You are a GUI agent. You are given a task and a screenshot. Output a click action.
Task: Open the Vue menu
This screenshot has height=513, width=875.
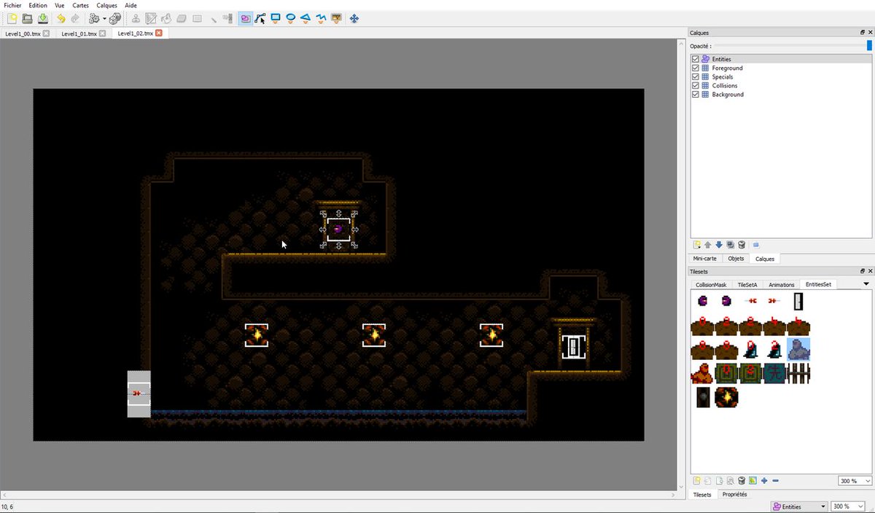click(x=60, y=5)
